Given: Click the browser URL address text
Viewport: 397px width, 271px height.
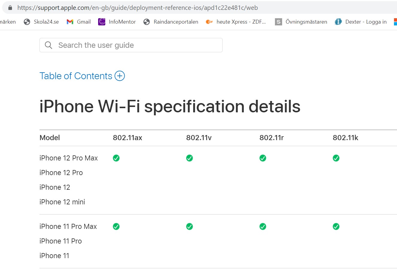Looking at the screenshot, I should point(137,8).
